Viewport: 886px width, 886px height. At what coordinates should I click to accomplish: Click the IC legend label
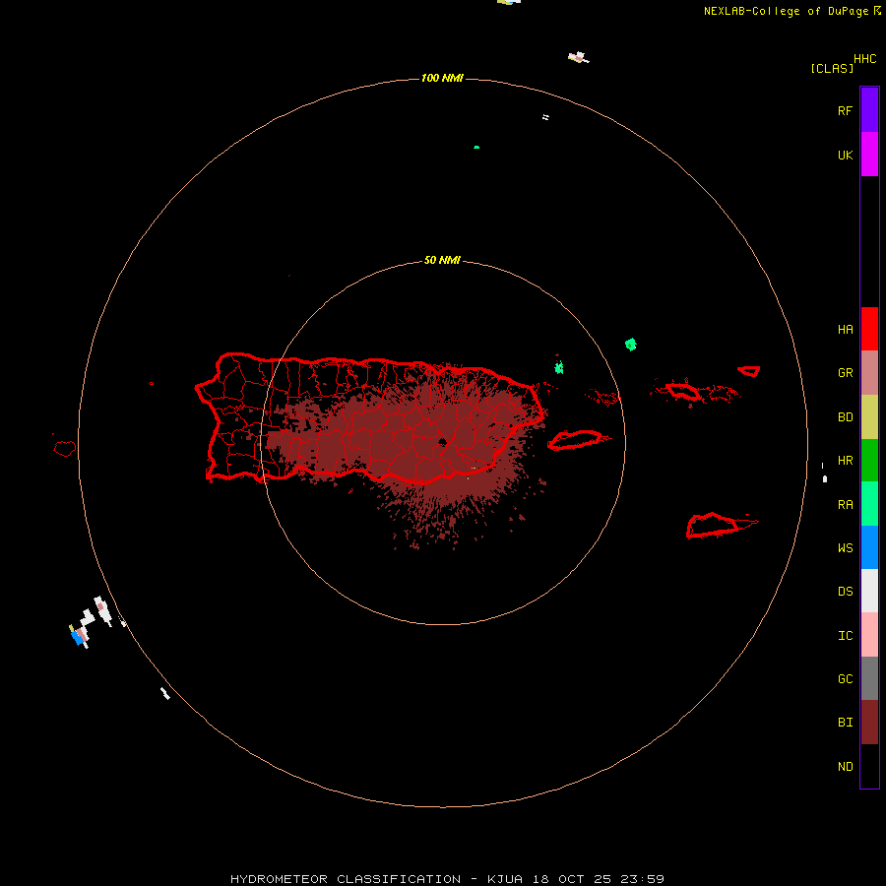click(x=845, y=635)
